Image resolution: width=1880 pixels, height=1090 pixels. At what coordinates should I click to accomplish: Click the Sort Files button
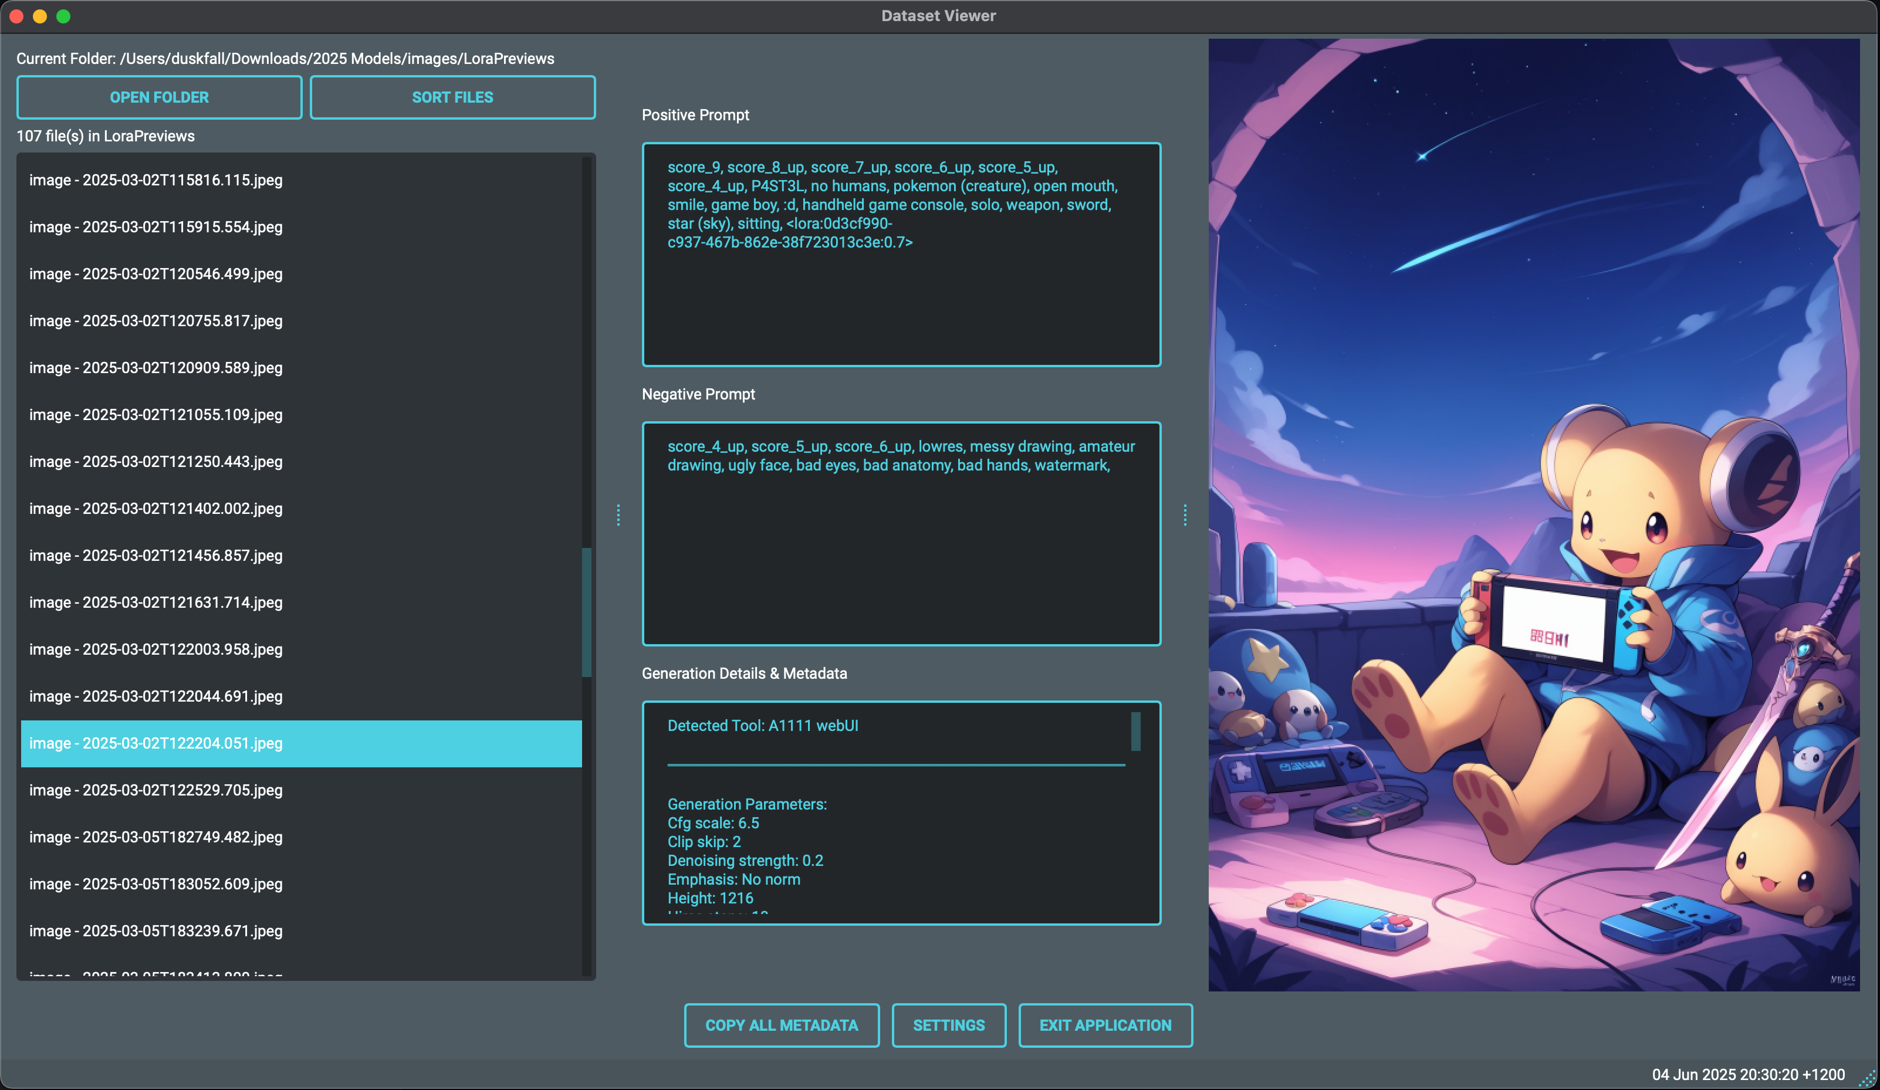(452, 97)
